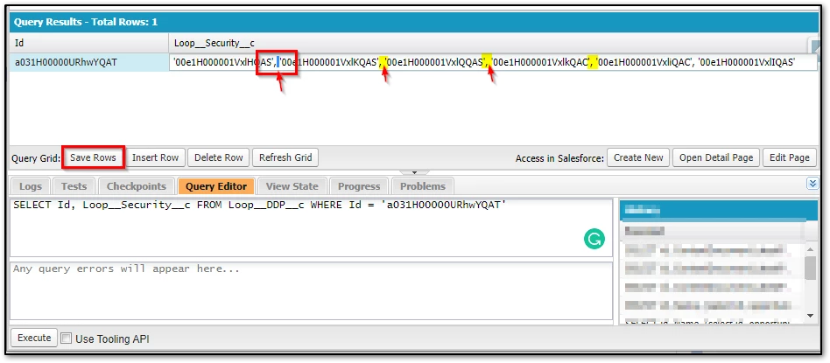Click the Loop__Security__c edit cell
Screen dimensions: 830x363
click(492, 62)
